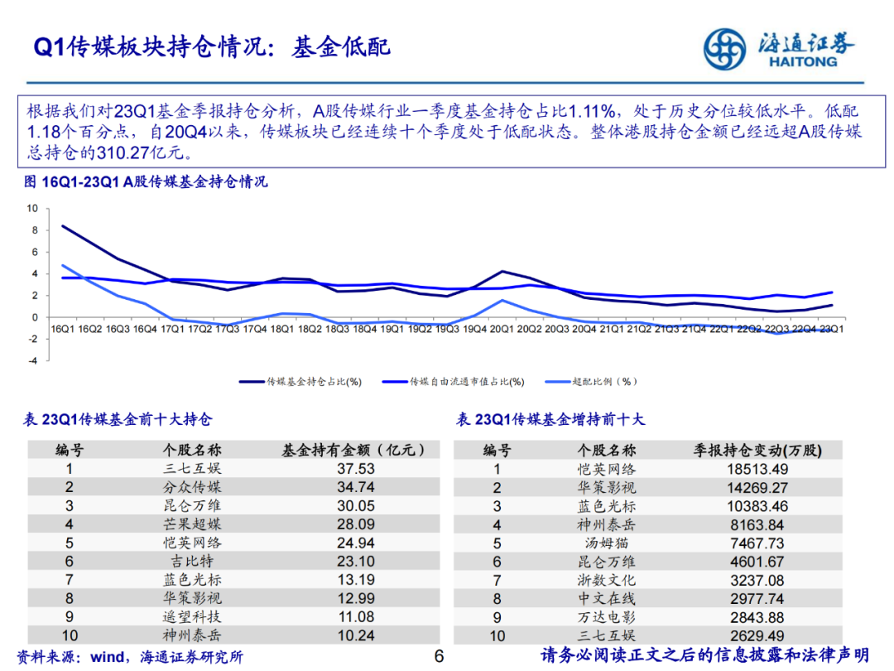Click legend entry 超配比例 (%)

click(591, 382)
